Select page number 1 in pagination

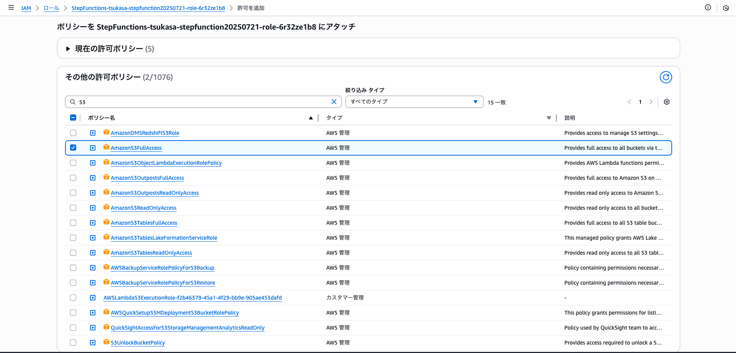(640, 102)
